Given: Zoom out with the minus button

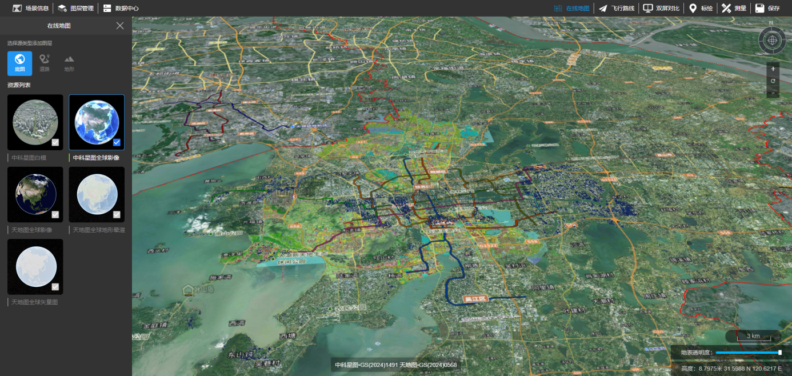Looking at the screenshot, I should coord(773,93).
